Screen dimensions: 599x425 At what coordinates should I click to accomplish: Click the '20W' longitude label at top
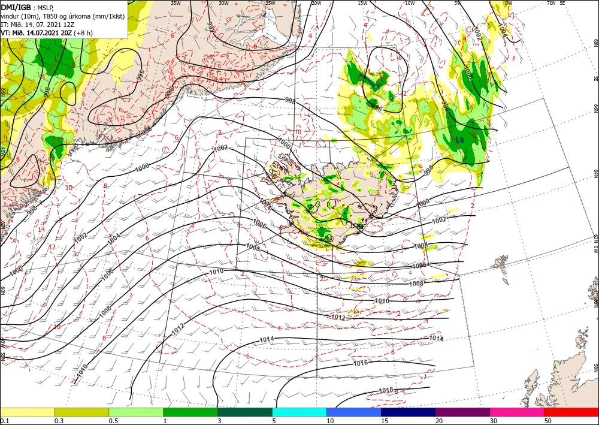316,3
